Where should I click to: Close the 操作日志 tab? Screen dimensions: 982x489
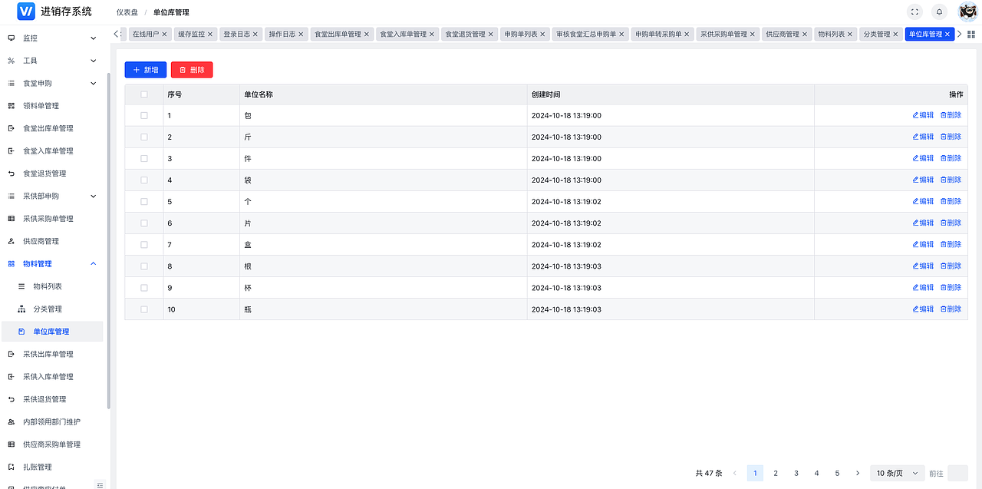[x=301, y=35]
